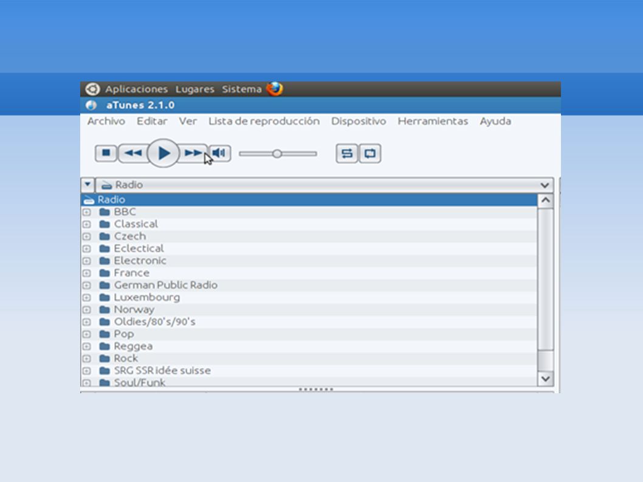Open the Archivo menu

106,122
